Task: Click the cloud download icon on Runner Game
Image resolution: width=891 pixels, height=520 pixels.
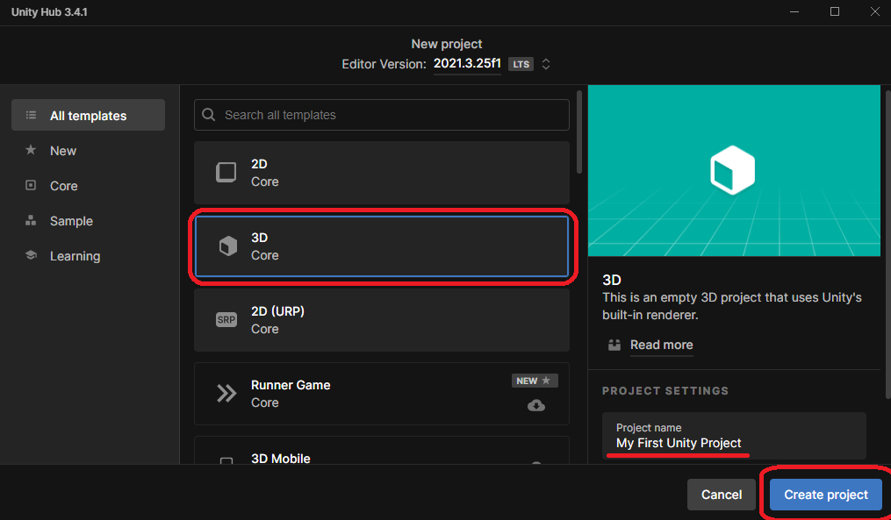Action: (x=535, y=405)
